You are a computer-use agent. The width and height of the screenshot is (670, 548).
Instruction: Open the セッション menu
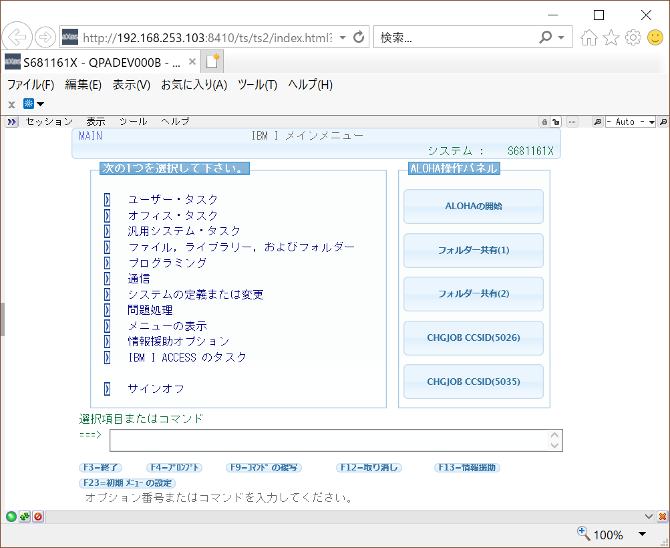(x=49, y=122)
